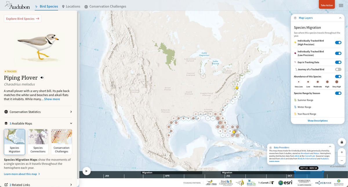
Task: Click the layers icon next to Map Layers
Action: pyautogui.click(x=295, y=18)
